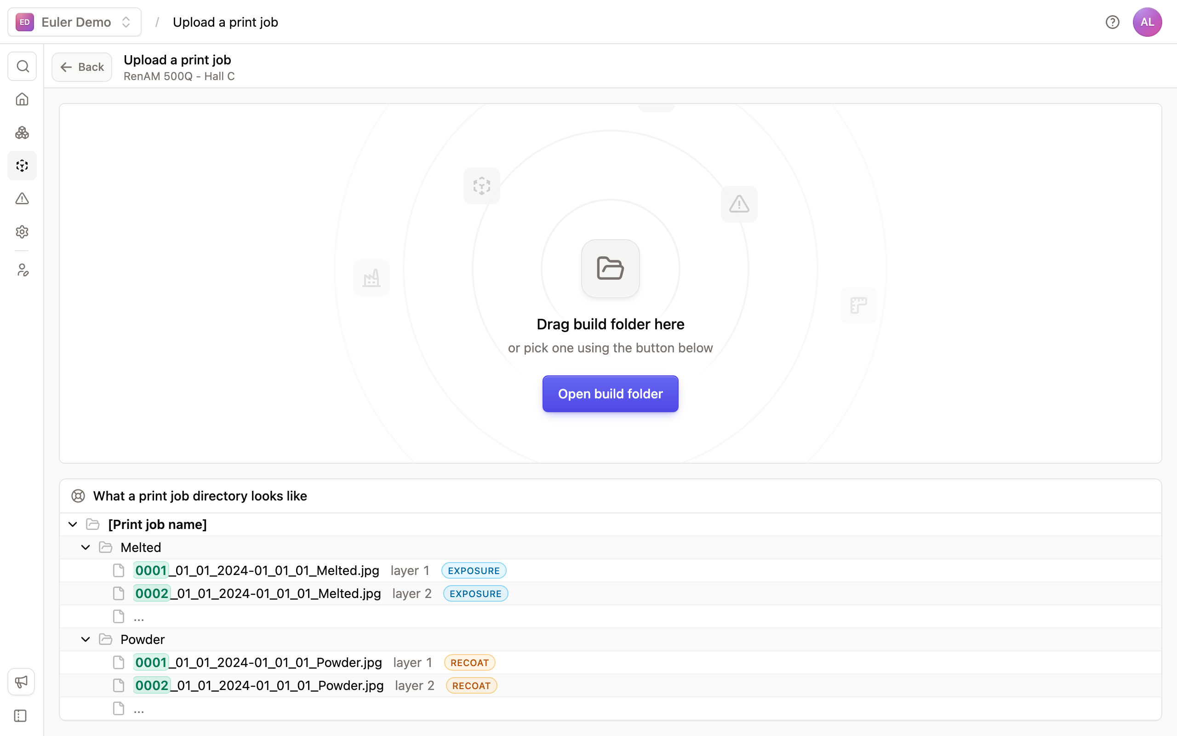1177x736 pixels.
Task: Click RECOAT badge on layer 2
Action: pos(471,685)
